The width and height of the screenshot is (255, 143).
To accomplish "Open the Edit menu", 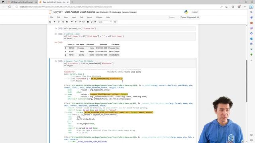I will (59, 17).
